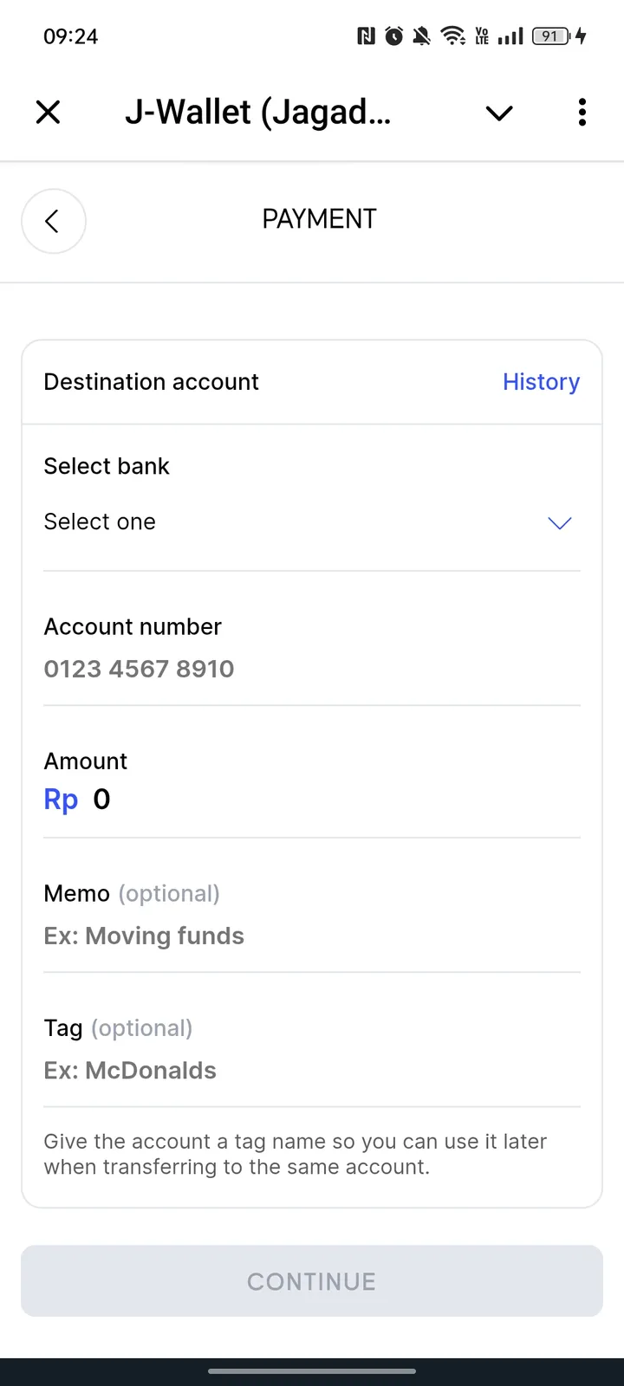Screen dimensions: 624x1386
Task: Open transfer History link
Action: [x=541, y=382]
